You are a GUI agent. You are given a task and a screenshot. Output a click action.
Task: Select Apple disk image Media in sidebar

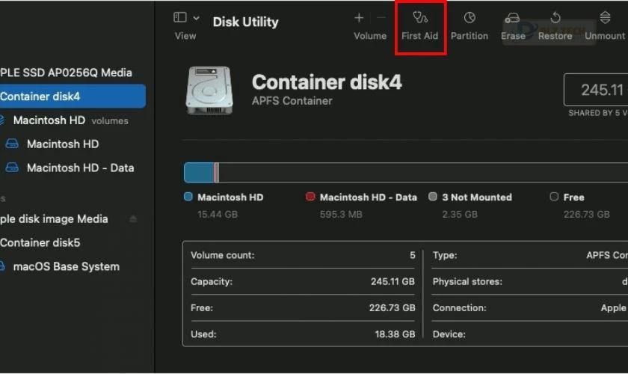pyautogui.click(x=54, y=219)
